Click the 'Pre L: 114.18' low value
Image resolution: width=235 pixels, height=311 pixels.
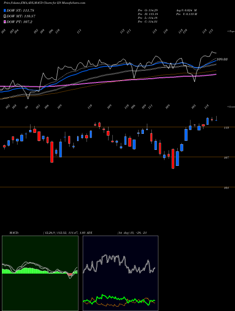148,18
